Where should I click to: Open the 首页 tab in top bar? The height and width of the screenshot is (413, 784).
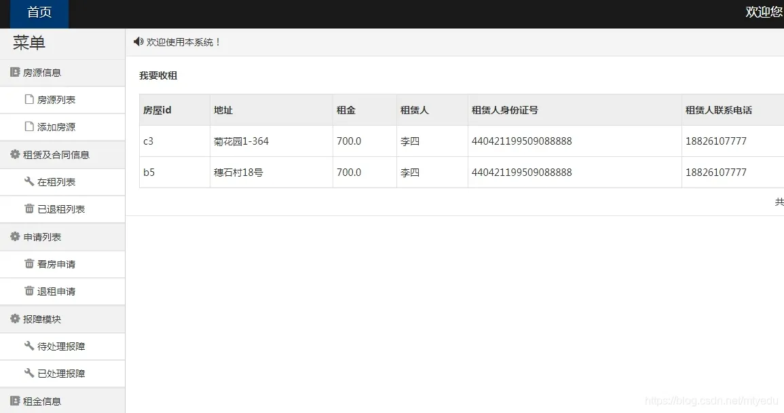[x=39, y=13]
